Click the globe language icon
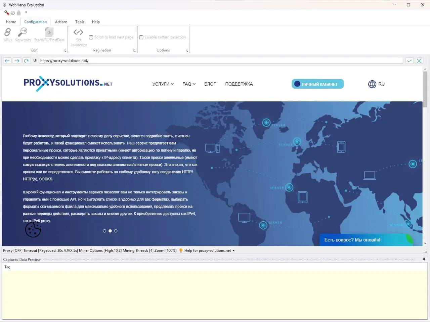The height and width of the screenshot is (322, 430). pyautogui.click(x=372, y=84)
